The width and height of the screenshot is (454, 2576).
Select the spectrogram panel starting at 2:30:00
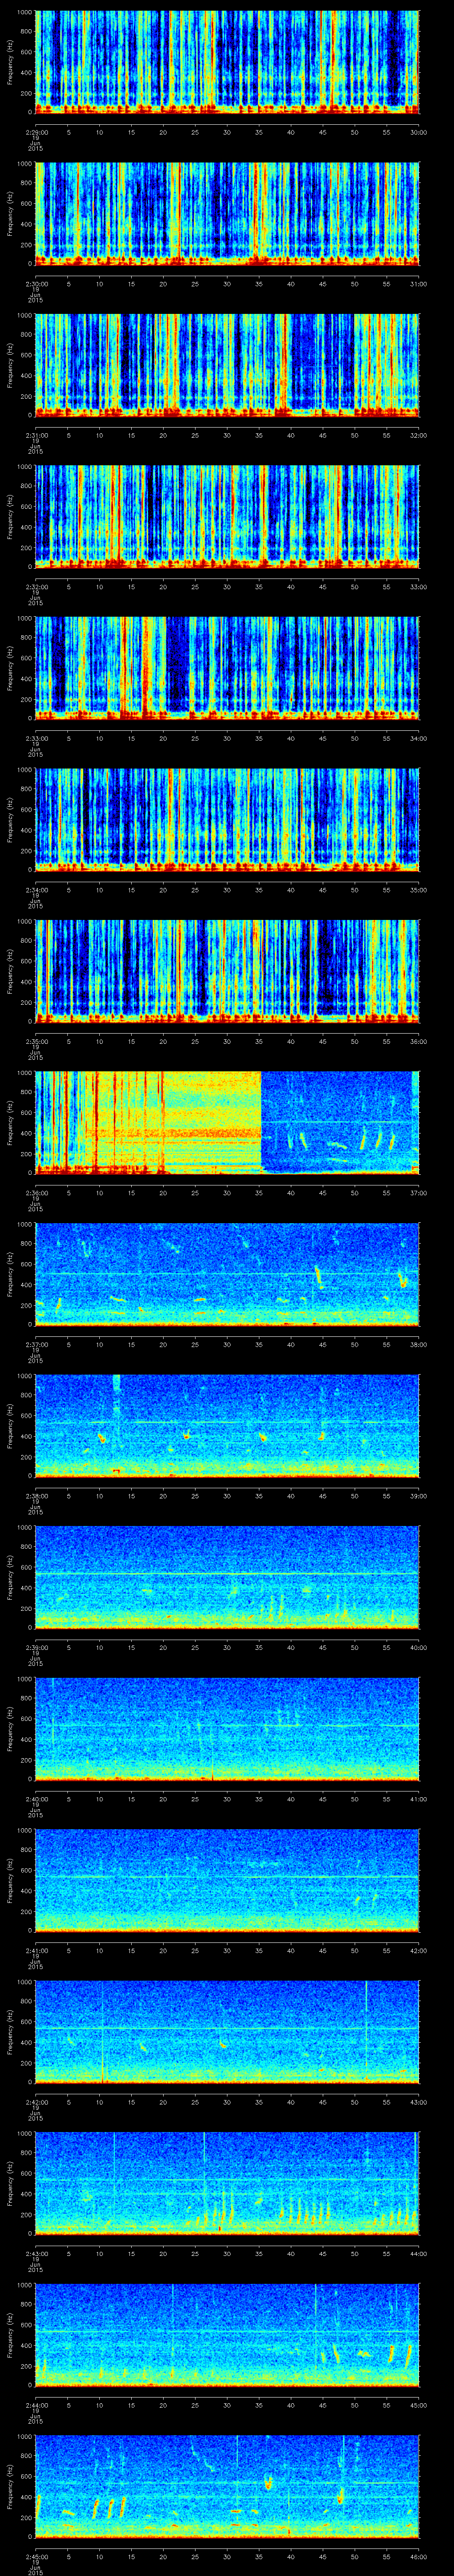click(227, 213)
